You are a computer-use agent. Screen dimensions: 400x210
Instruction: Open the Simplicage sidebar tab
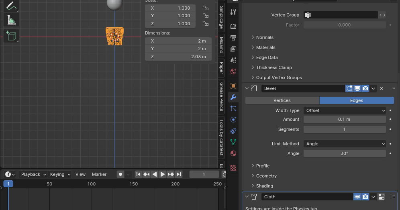(221, 17)
